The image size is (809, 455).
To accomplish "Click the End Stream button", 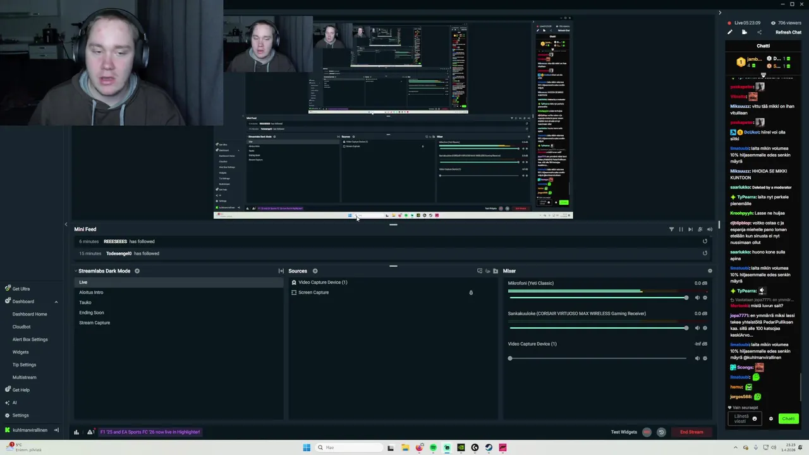I will tap(691, 432).
